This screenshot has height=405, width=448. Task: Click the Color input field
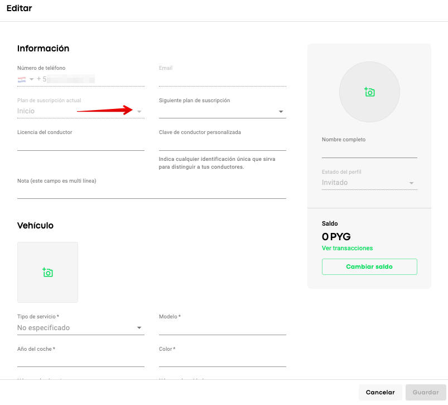(222, 360)
